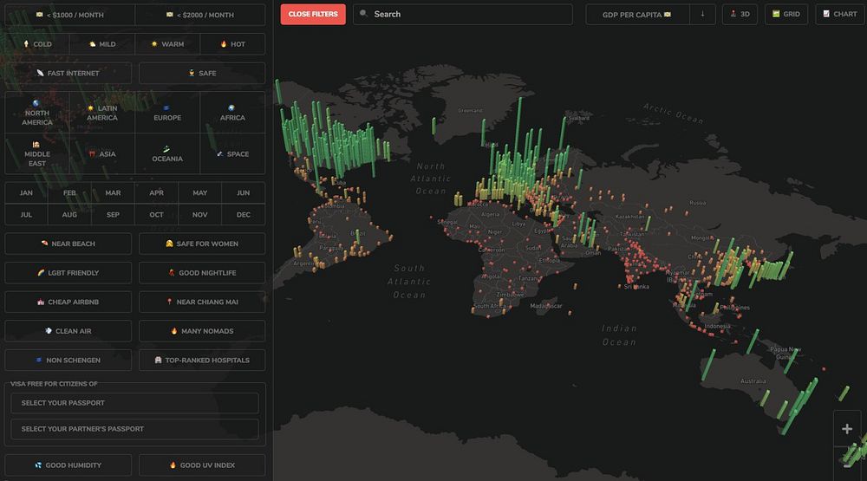The width and height of the screenshot is (867, 481).
Task: Enable Safe filter
Action: (x=202, y=73)
